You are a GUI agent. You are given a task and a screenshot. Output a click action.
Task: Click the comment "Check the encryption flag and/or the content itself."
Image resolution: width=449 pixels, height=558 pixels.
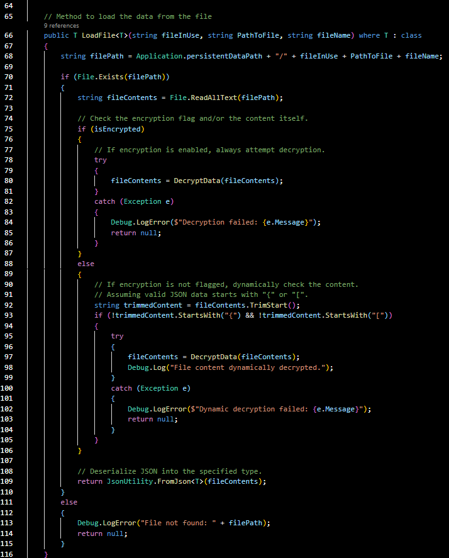(x=193, y=118)
